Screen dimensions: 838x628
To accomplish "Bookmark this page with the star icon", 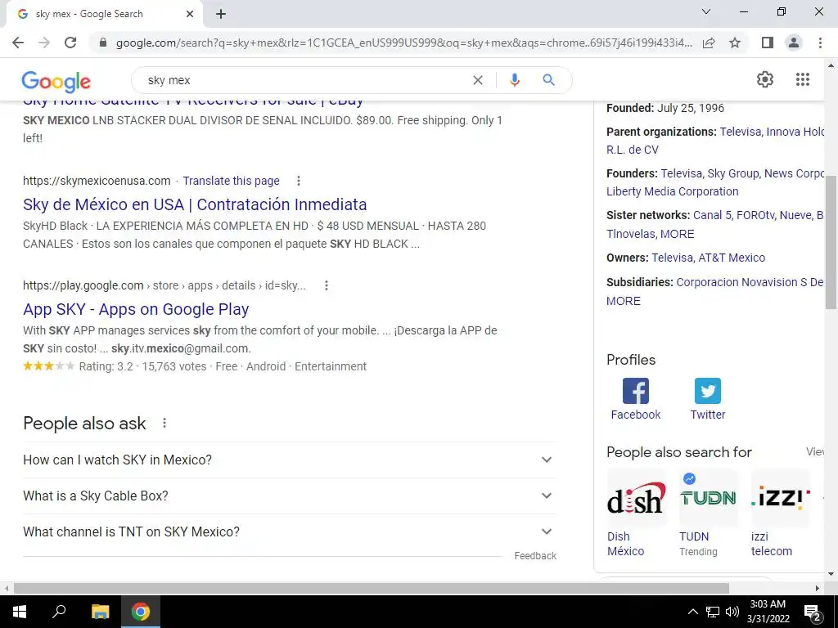I will coord(735,43).
